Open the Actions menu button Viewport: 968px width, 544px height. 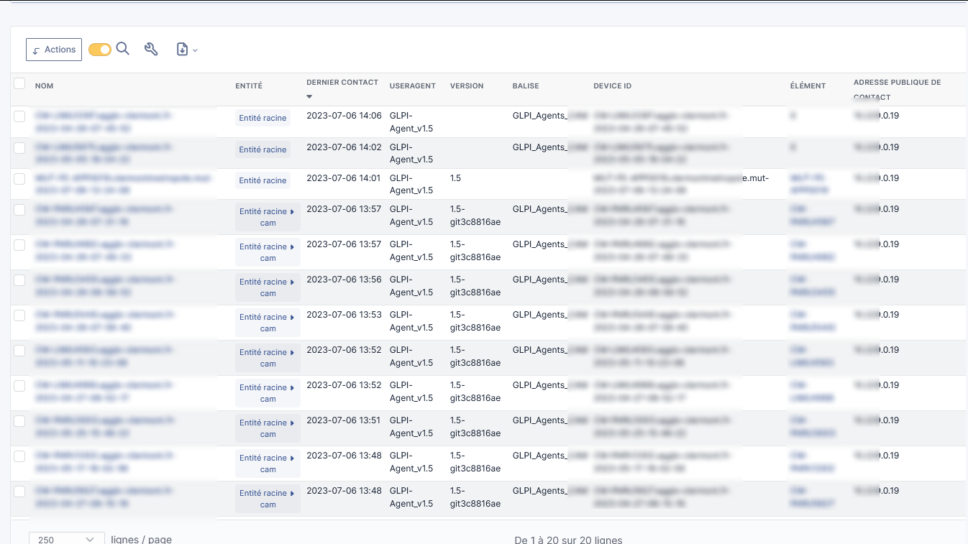tap(54, 49)
